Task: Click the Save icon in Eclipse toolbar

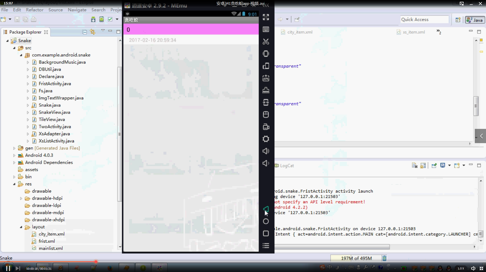Action: coord(17,19)
